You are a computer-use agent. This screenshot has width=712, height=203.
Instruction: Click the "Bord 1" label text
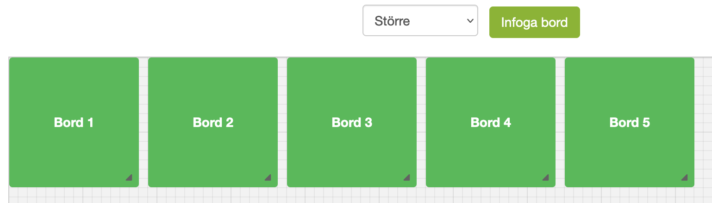[x=74, y=122]
